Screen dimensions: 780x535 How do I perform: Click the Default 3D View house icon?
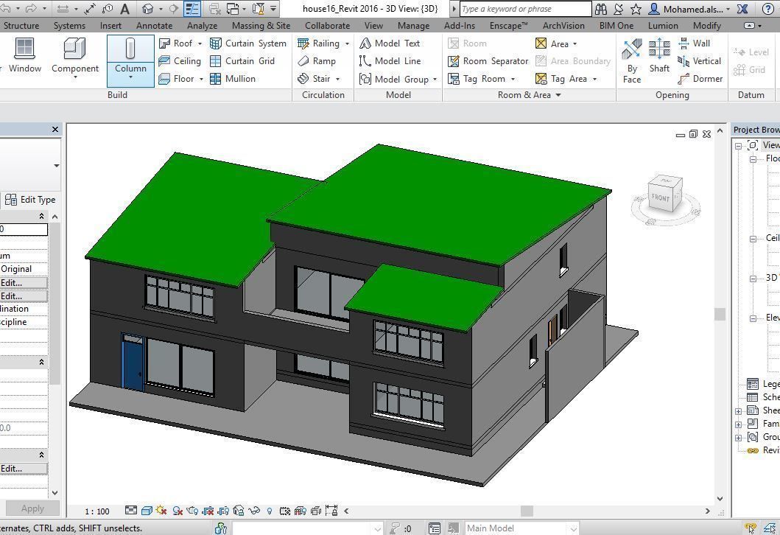148,8
